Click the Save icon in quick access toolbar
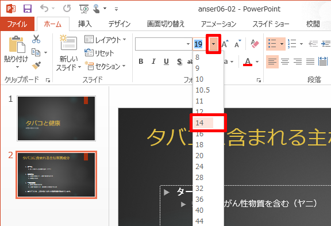 pyautogui.click(x=28, y=9)
